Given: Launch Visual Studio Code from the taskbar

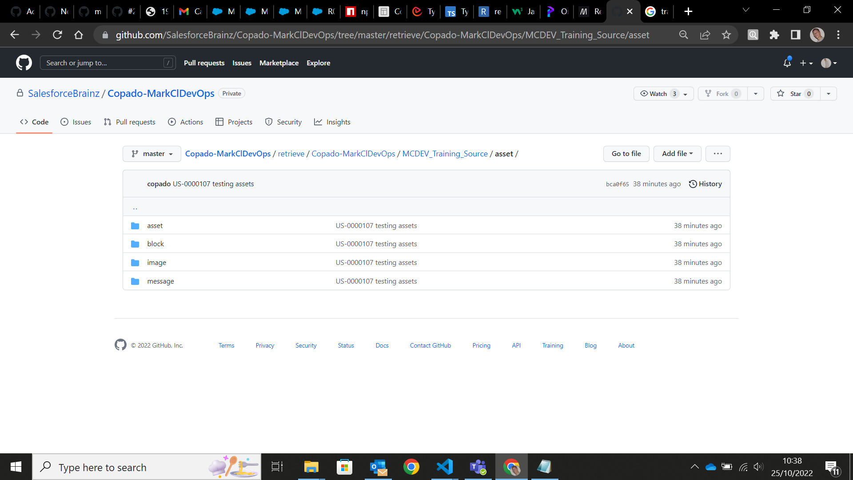Looking at the screenshot, I should 444,467.
